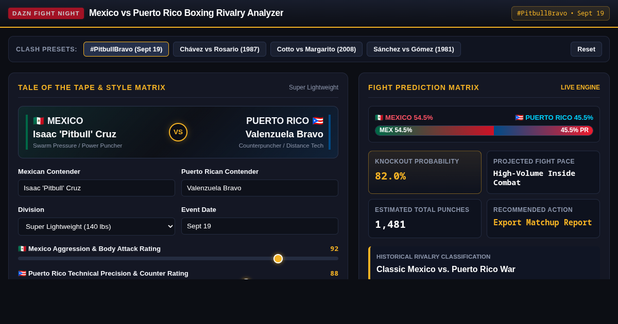618x324 pixels.
Task: Click the Isaac 'Pitbull' Cruz name in matchup card
Action: [x=75, y=134]
